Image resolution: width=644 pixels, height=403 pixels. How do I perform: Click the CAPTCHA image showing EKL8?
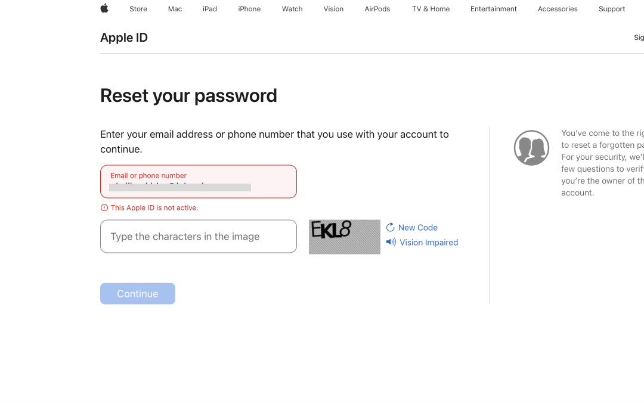tap(344, 237)
